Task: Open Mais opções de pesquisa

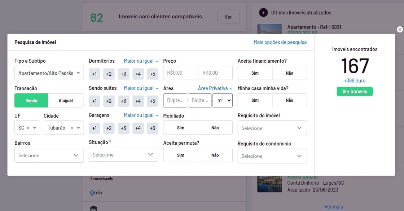Action: coord(280,42)
